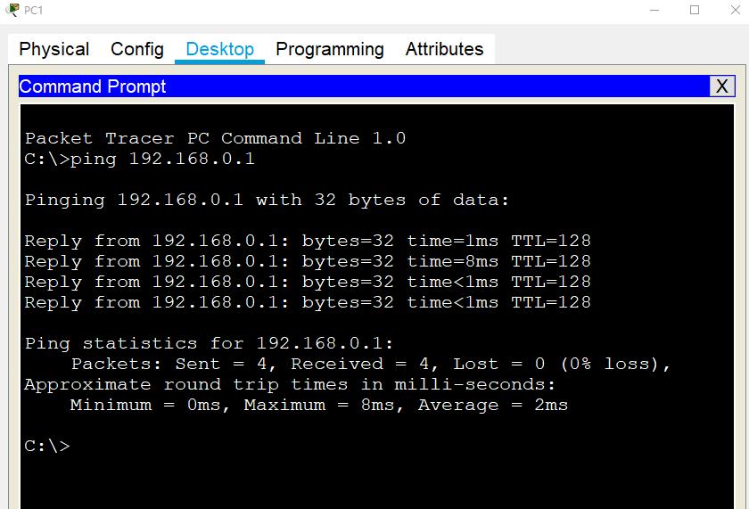Click the 'Pinging 192.168.0.1 with 32 bytes' line
The width and height of the screenshot is (749, 509).
tap(267, 200)
